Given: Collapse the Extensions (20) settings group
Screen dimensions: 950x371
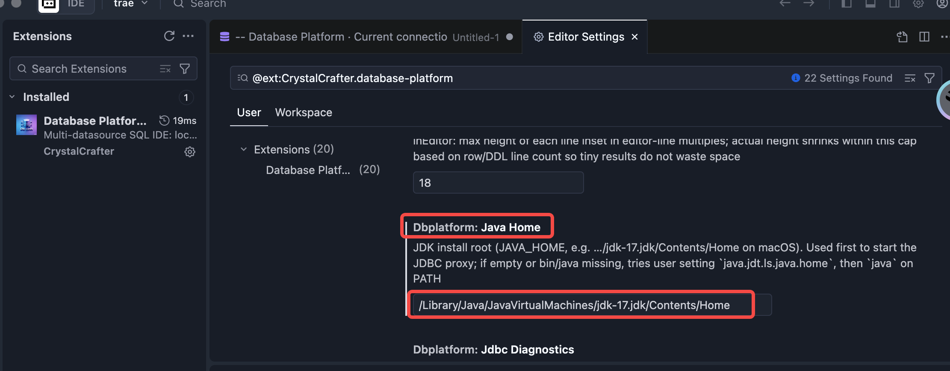Looking at the screenshot, I should [x=244, y=149].
